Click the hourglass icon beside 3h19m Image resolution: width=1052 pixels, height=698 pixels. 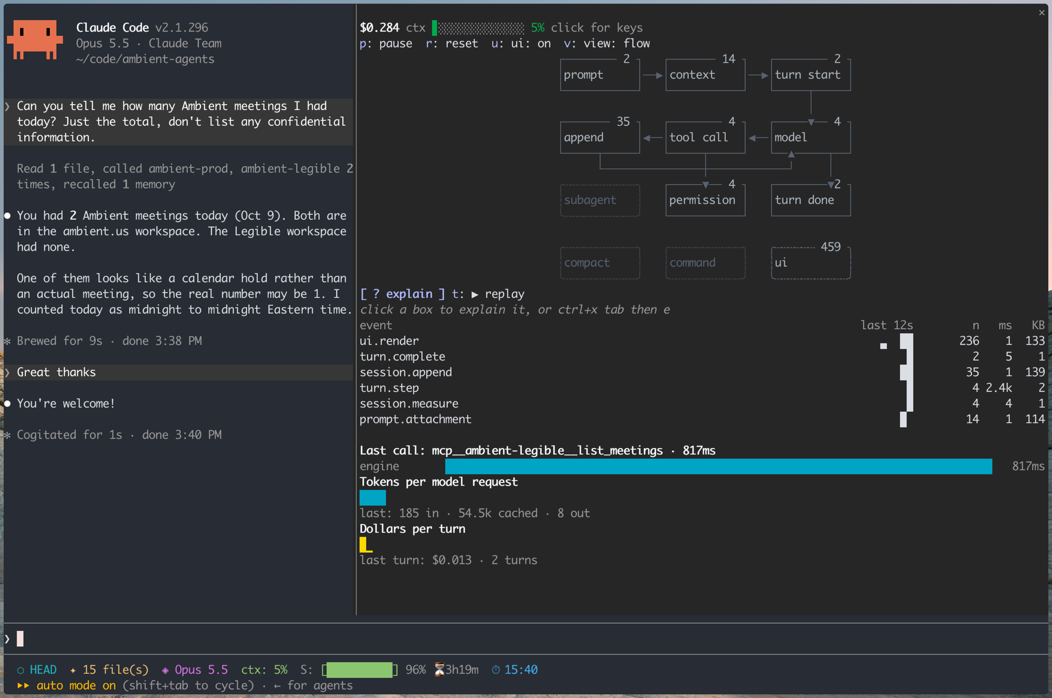point(439,670)
